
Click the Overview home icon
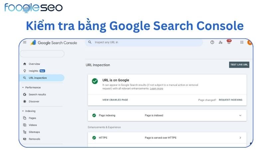tap(25, 64)
